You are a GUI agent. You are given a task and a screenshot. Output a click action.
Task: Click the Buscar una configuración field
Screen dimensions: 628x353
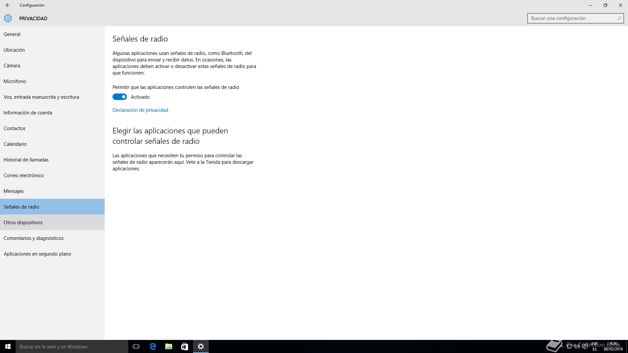pos(571,18)
